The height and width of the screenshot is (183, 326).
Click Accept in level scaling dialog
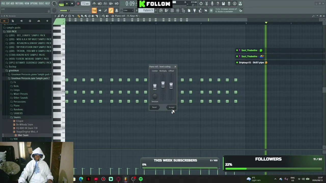(x=171, y=107)
